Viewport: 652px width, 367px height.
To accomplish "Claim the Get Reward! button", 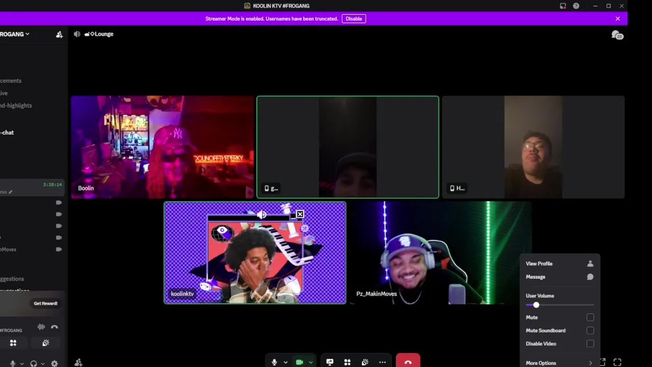I will pos(45,303).
